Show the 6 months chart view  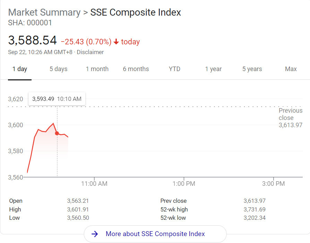(136, 69)
